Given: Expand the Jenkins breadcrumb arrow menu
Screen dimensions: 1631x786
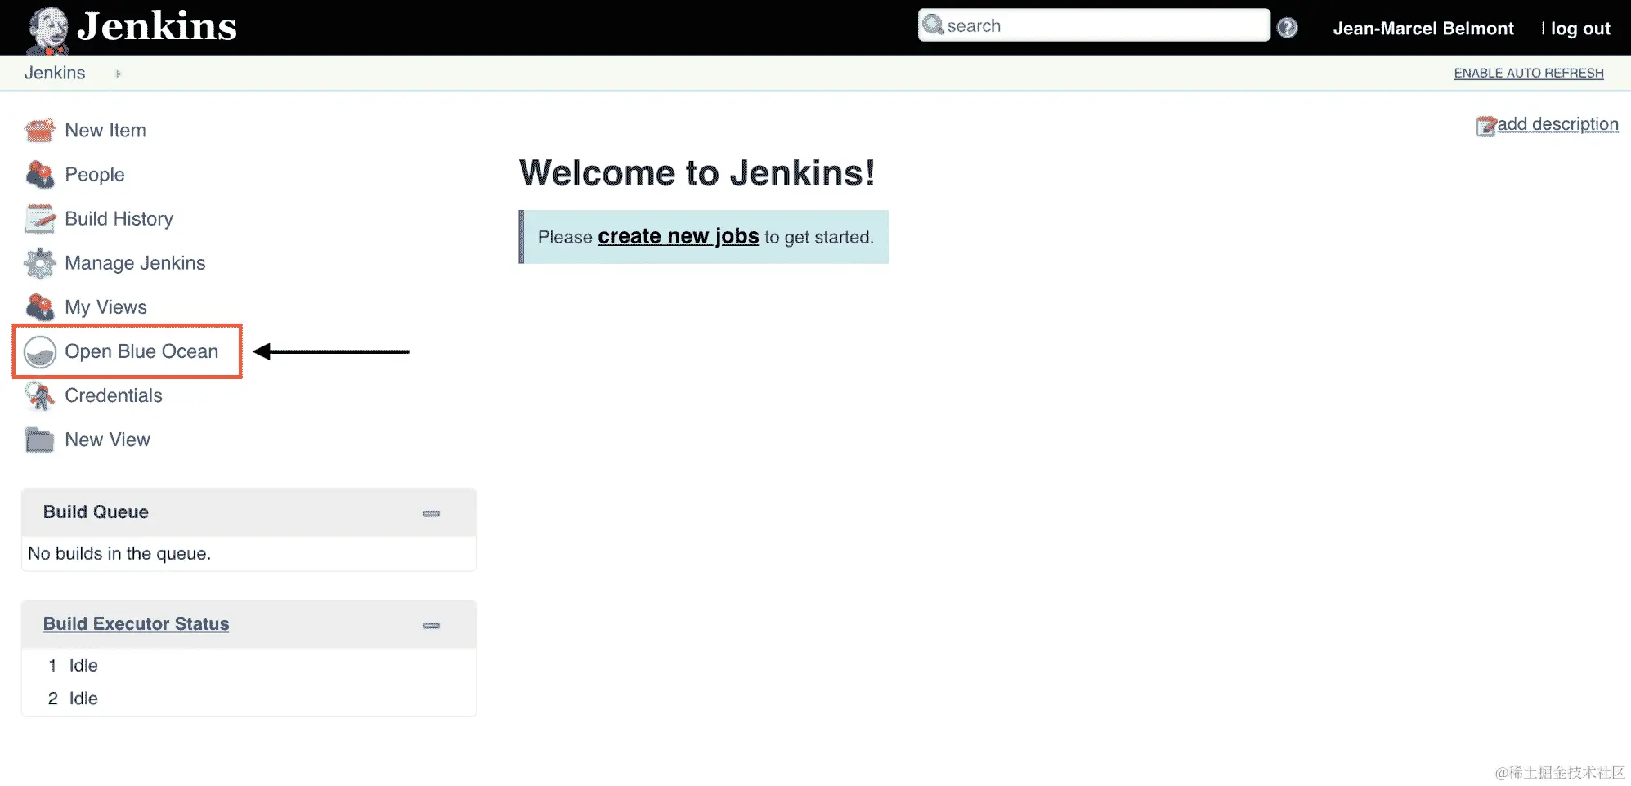Looking at the screenshot, I should point(119,74).
